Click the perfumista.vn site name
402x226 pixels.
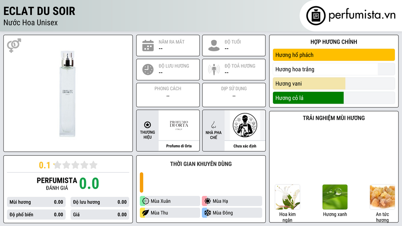[x=362, y=15]
